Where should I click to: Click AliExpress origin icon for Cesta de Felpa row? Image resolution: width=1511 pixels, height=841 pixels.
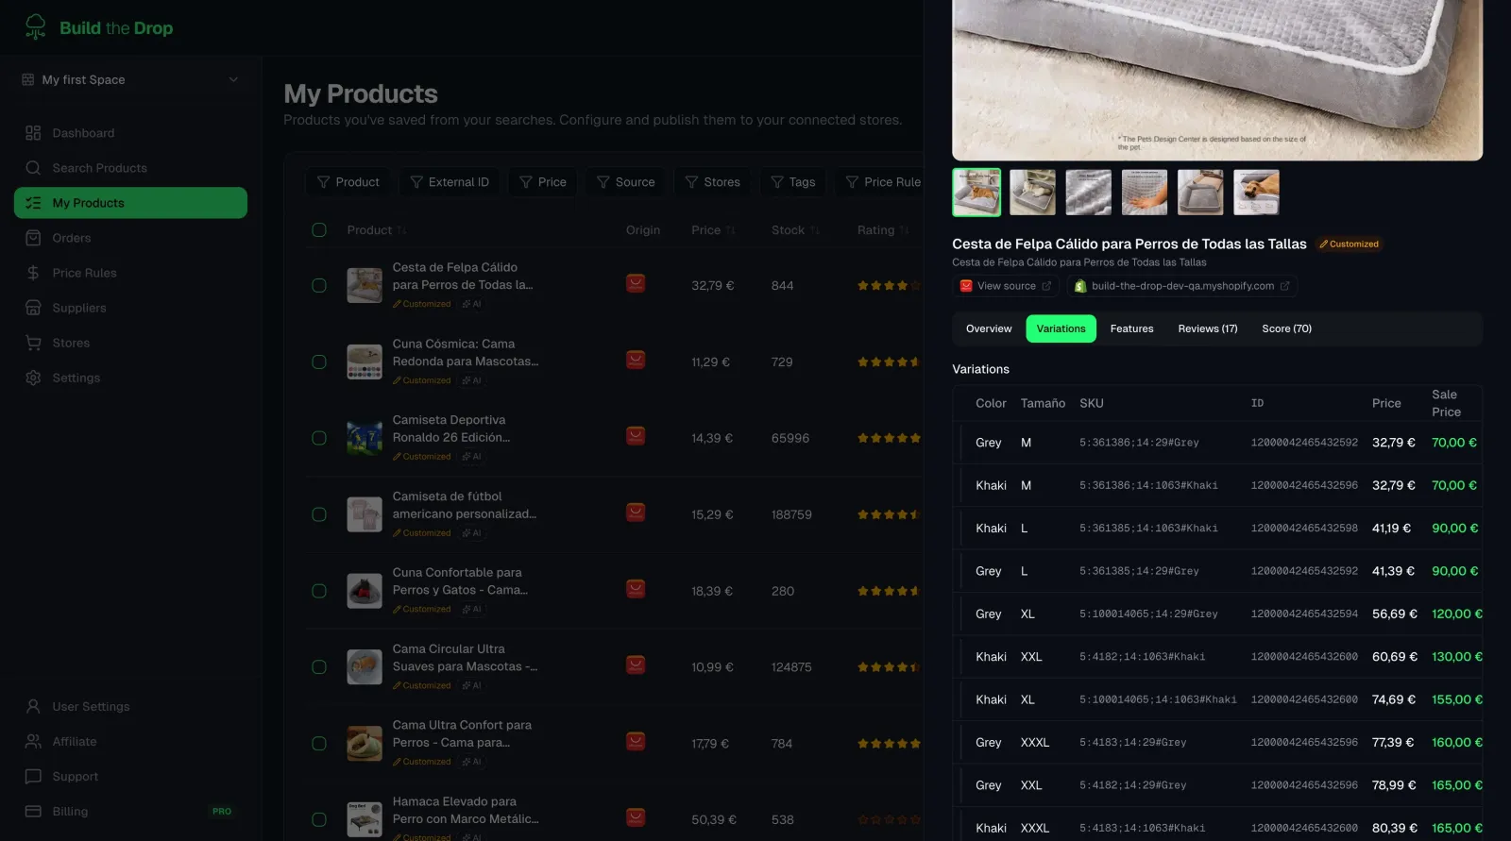[x=636, y=283]
